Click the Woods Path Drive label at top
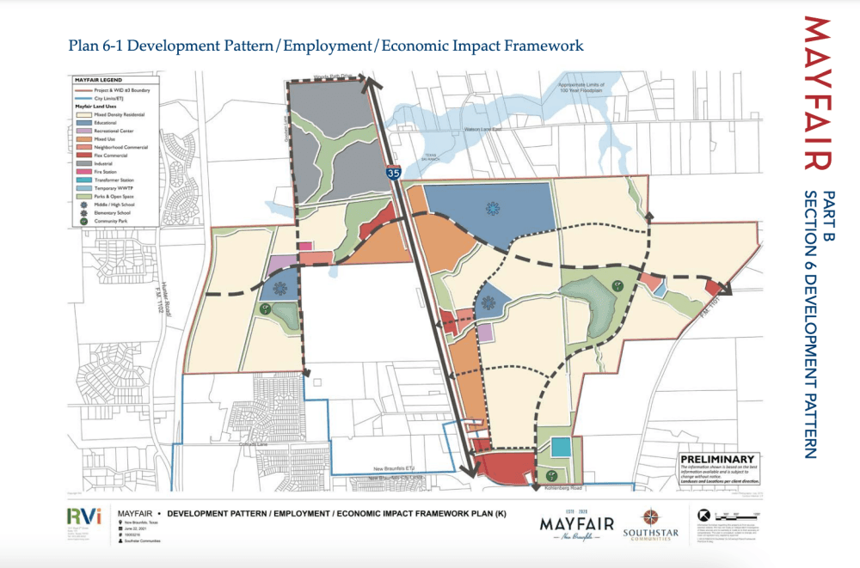This screenshot has width=860, height=568. (x=332, y=76)
